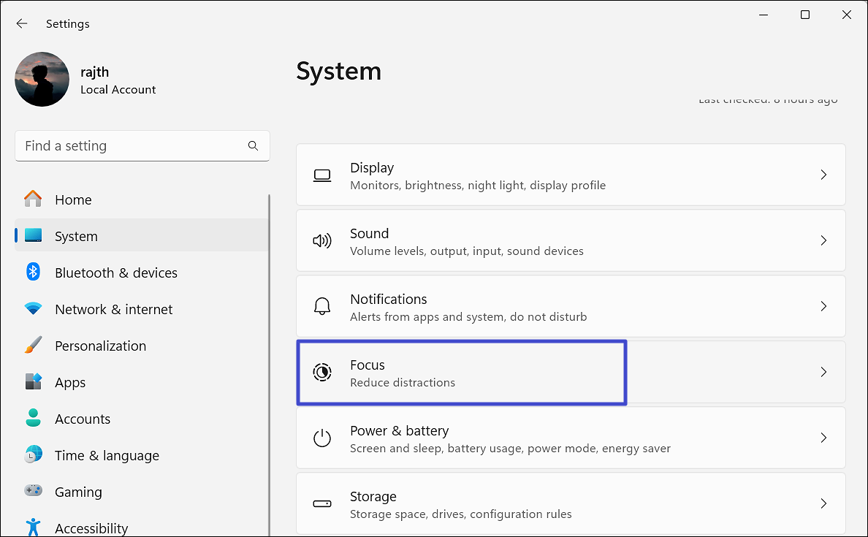Open Network & internet section
868x537 pixels.
[113, 309]
